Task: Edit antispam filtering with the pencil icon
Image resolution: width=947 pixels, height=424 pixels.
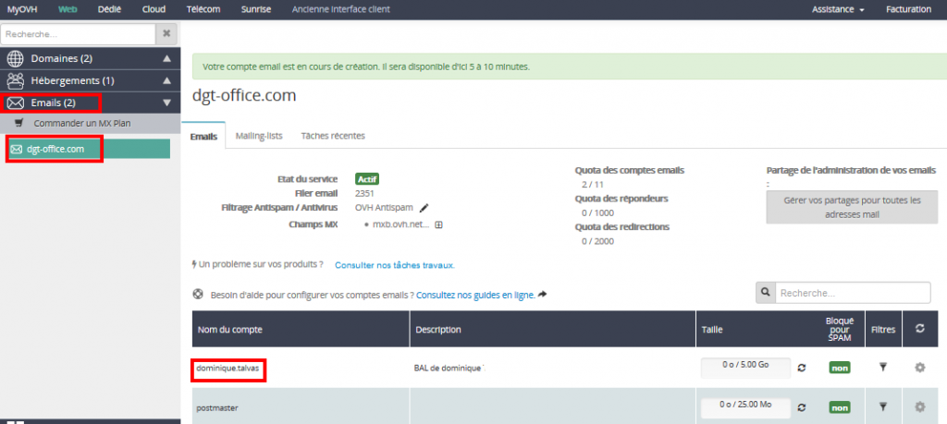Action: click(x=424, y=208)
